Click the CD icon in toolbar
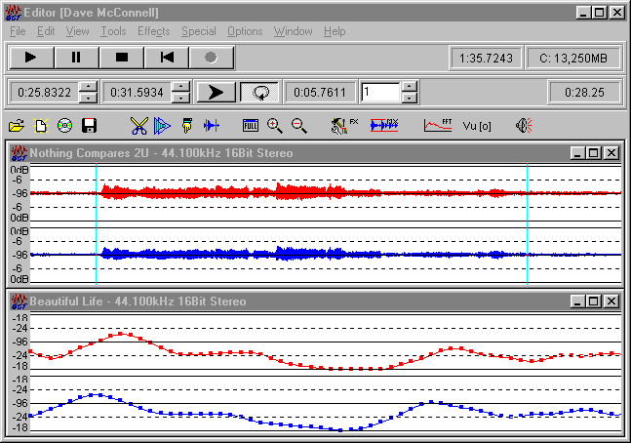 (x=64, y=125)
